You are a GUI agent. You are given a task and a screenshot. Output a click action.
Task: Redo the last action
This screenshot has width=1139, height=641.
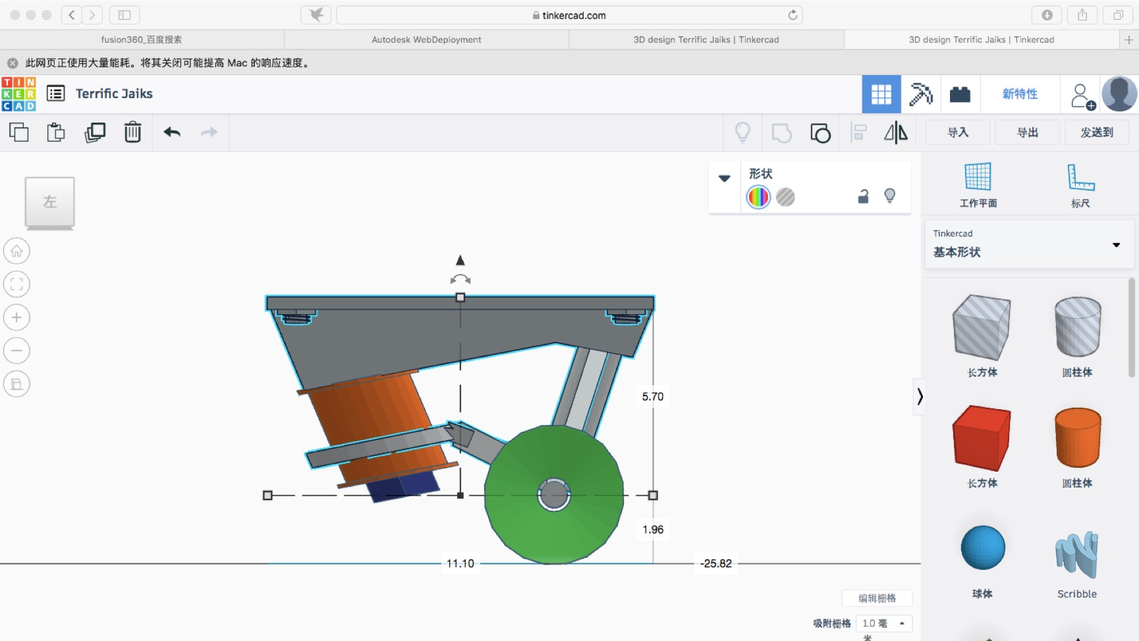pos(209,132)
